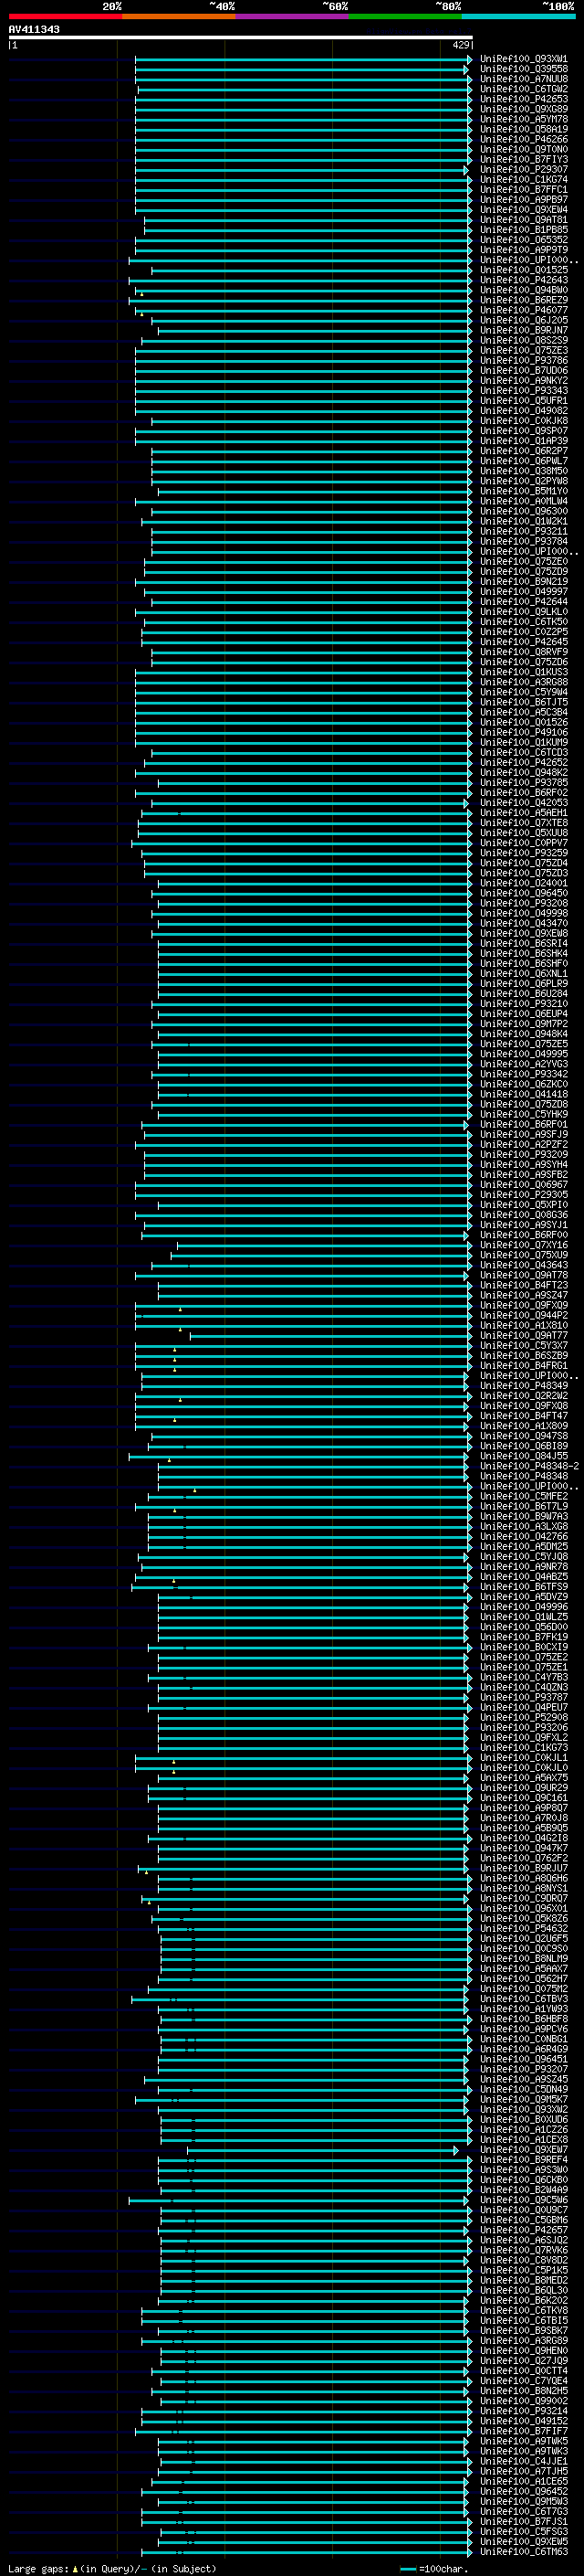Open the UniRef100_C6TGW2 hit
Image resolution: width=584 pixels, height=2576 pixels.
pos(524,89)
